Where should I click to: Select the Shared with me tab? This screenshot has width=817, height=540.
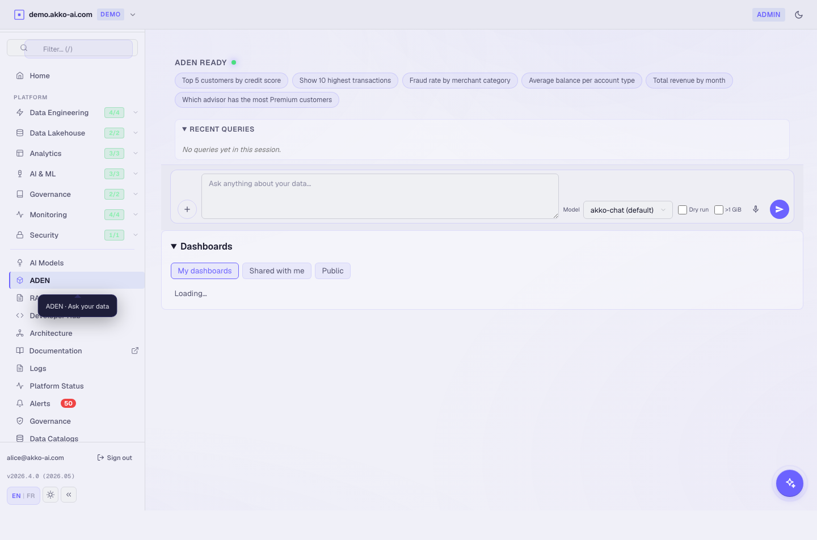click(277, 271)
